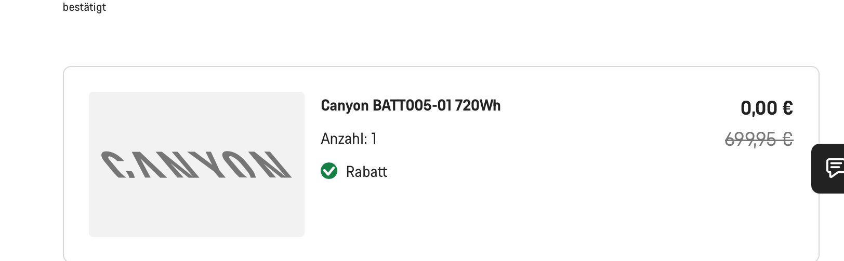Screen dimensions: 844x261
Task: Click the discounted price 0,00 €
Action: (x=767, y=108)
